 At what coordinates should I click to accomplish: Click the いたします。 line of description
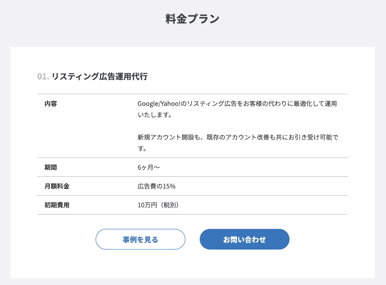[x=154, y=115]
